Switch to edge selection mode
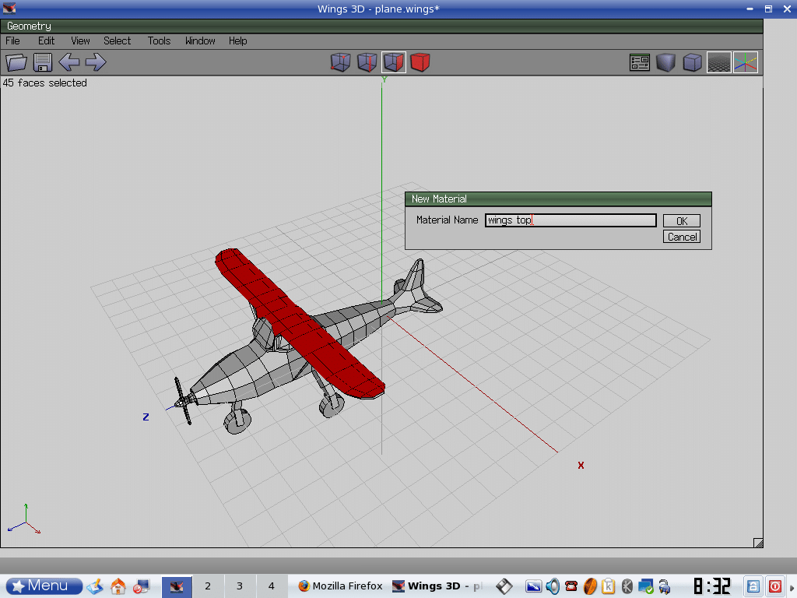Viewport: 797px width, 598px height. (x=367, y=62)
